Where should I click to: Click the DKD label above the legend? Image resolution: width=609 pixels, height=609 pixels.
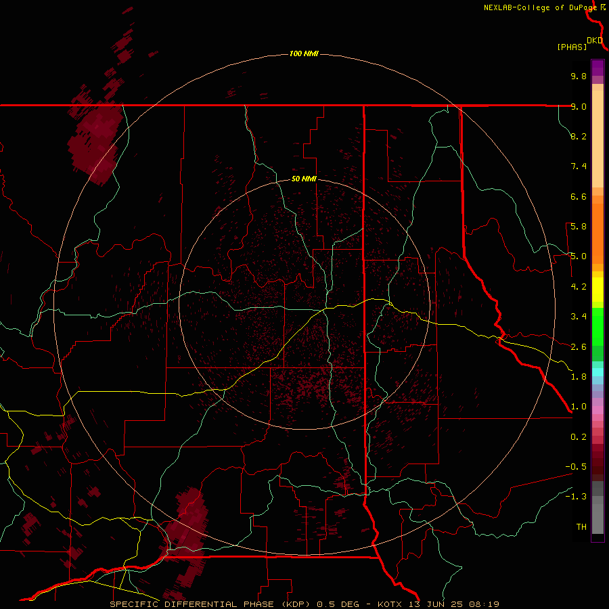(595, 41)
